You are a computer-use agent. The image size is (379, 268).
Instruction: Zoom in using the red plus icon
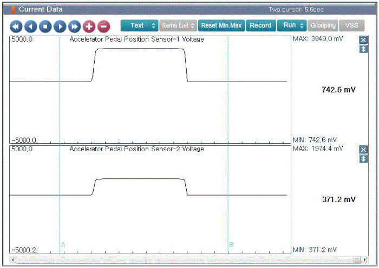click(89, 26)
